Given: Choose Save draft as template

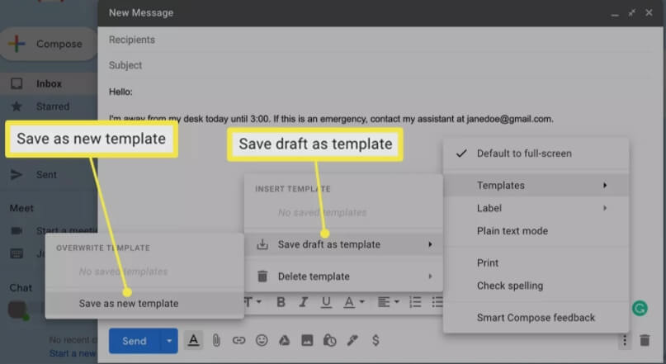Looking at the screenshot, I should (x=343, y=244).
